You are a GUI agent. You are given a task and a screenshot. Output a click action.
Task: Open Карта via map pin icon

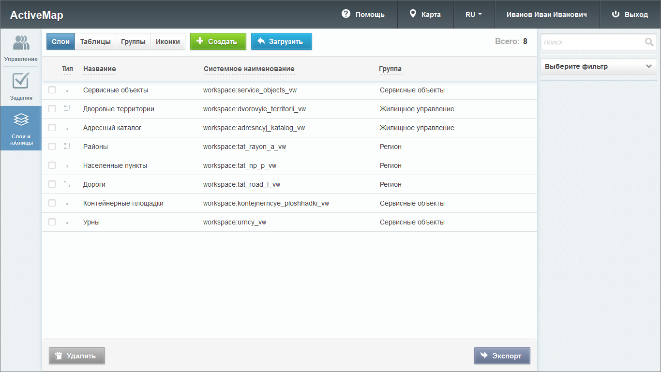pos(413,14)
